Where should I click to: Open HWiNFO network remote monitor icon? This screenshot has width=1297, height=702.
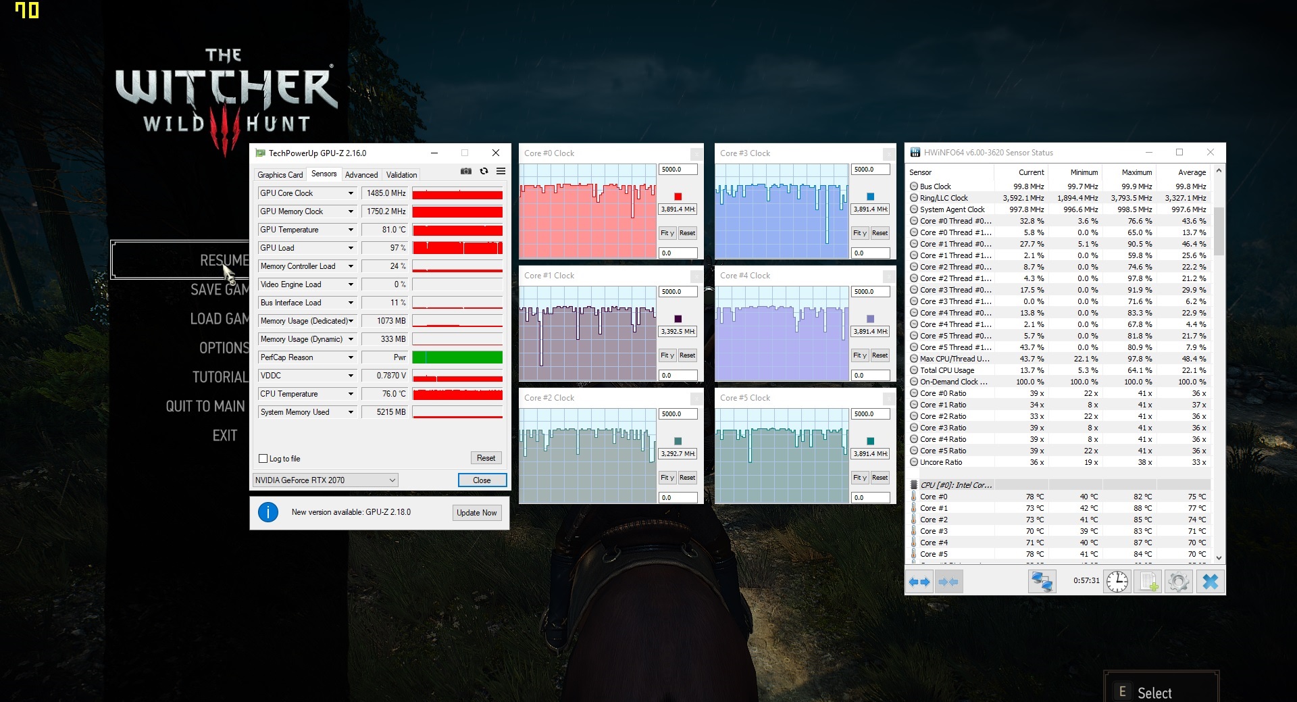click(1042, 582)
